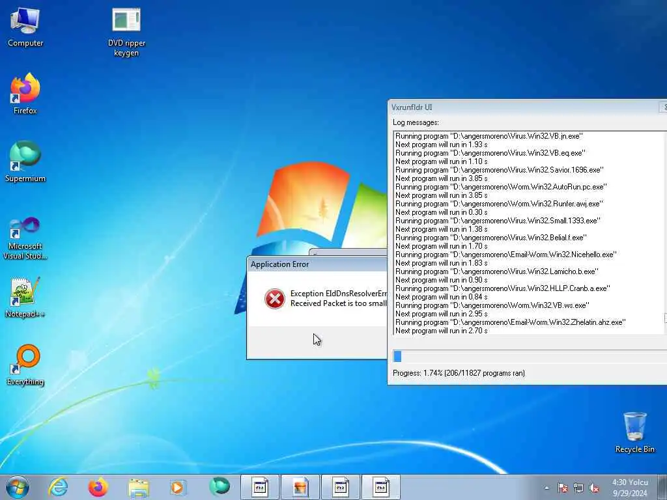Click the red error icon in Application Error dialog
Screen dimensions: 667x500
275,298
